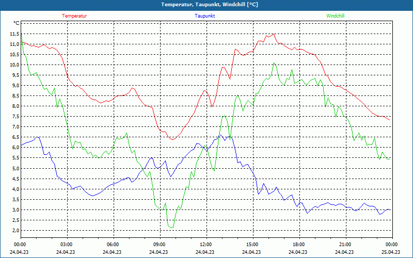Click the 10,0 y-axis value
Image resolution: width=413 pixels, height=258 pixels.
(15, 65)
